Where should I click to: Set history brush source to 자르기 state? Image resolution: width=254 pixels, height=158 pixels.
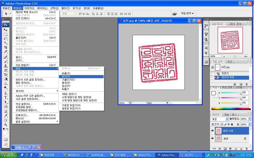(213, 73)
